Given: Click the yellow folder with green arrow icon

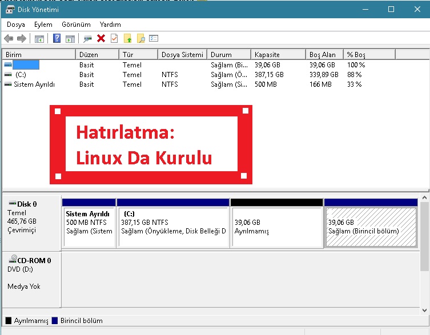Looking at the screenshot, I should (x=127, y=39).
